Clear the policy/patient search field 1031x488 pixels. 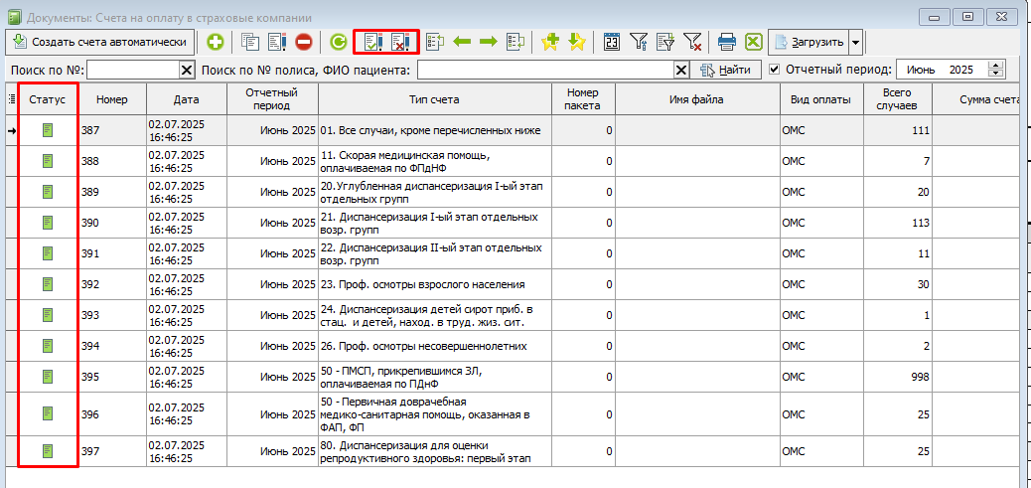tap(681, 70)
